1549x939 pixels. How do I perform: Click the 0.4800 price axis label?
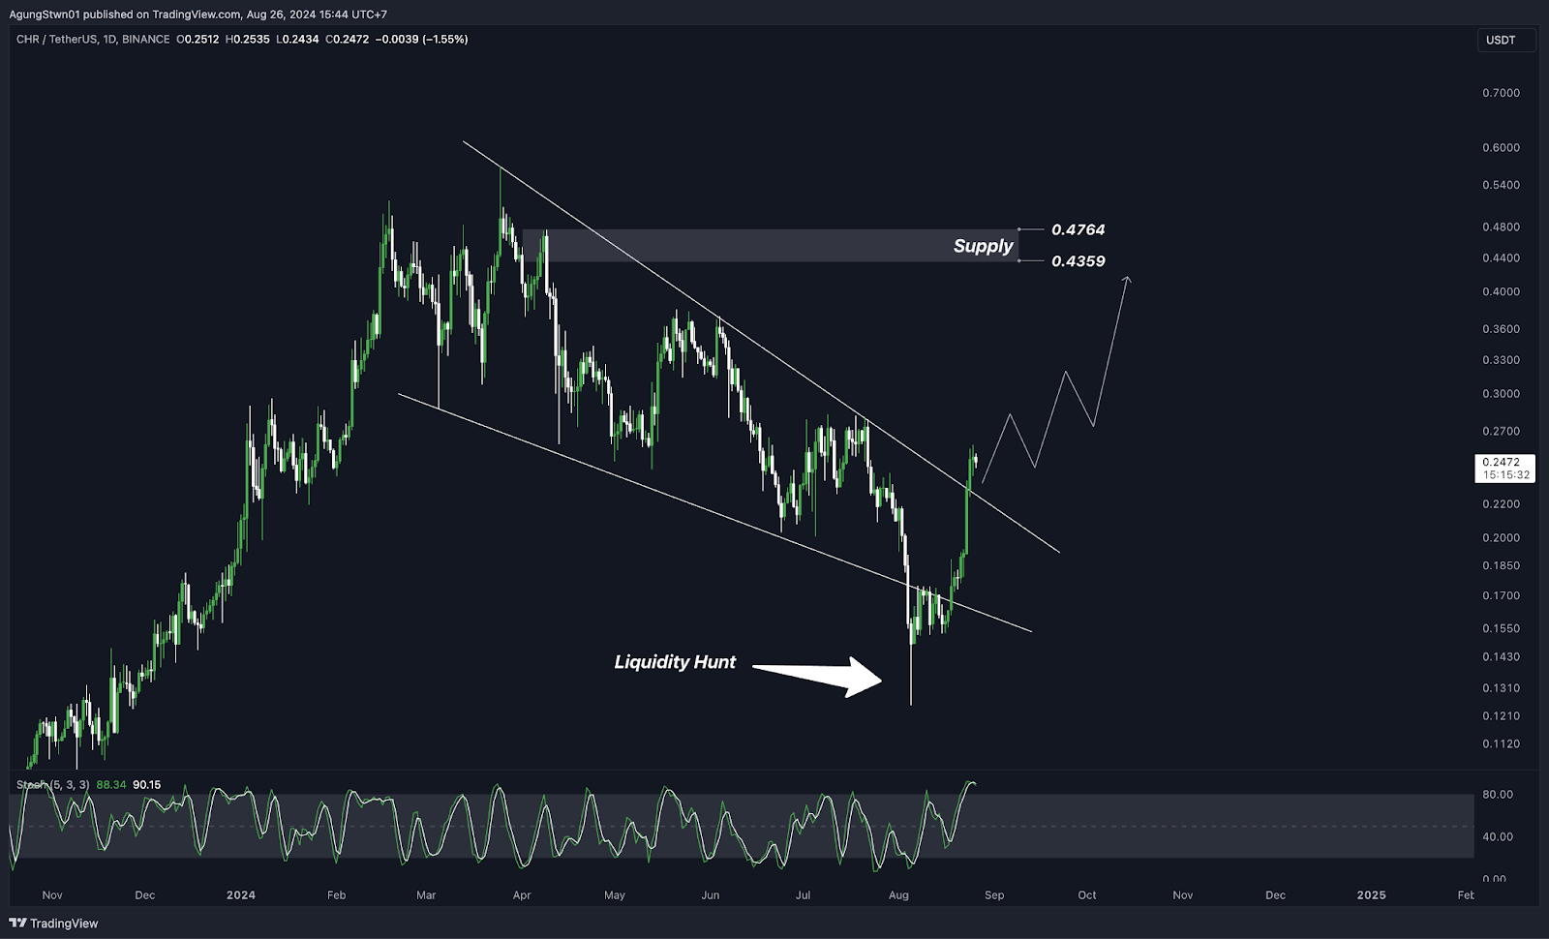pos(1501,227)
